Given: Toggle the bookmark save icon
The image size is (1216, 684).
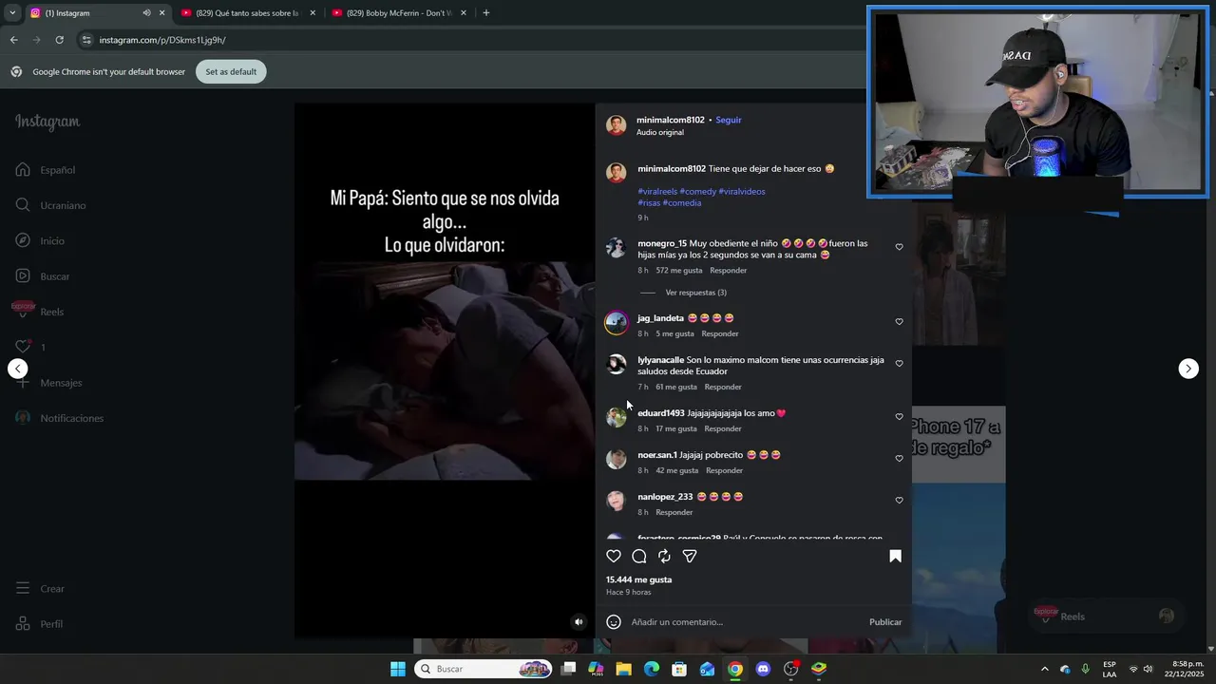Looking at the screenshot, I should [895, 557].
